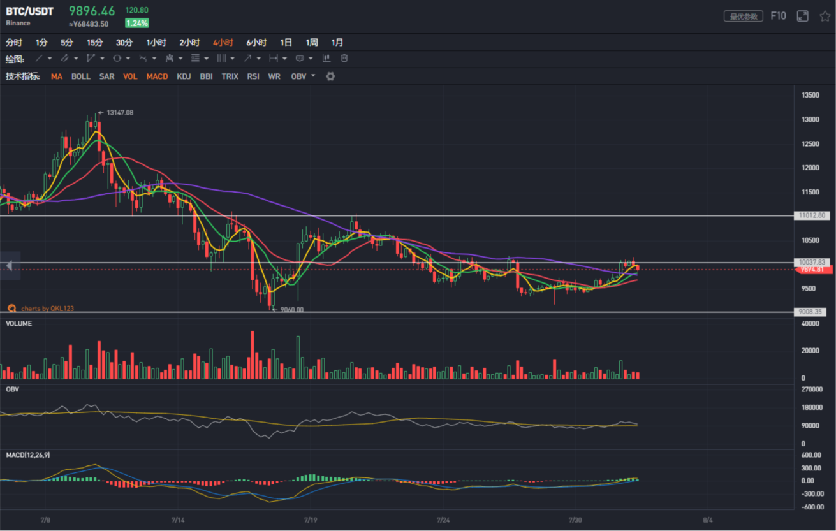Select the pitchfork drawing tool
The height and width of the screenshot is (531, 836).
coord(169,58)
